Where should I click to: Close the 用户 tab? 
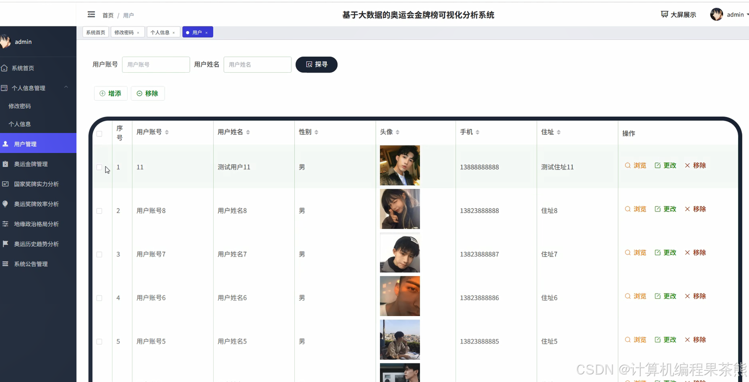point(207,33)
